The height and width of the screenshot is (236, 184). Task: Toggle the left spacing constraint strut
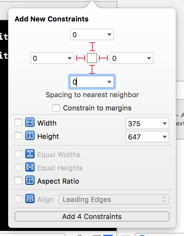81,58
